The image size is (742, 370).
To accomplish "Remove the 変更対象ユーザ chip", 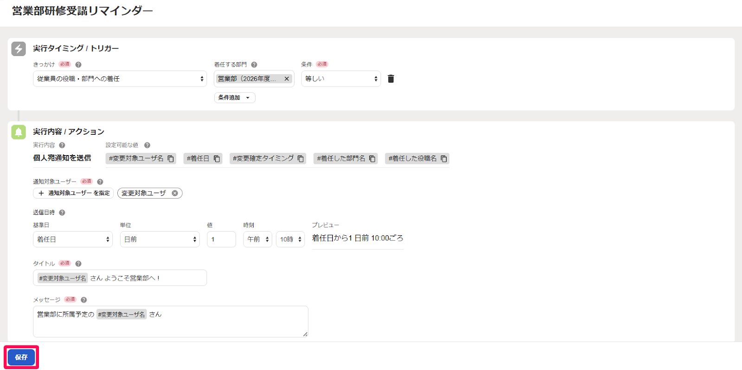I will 175,194.
